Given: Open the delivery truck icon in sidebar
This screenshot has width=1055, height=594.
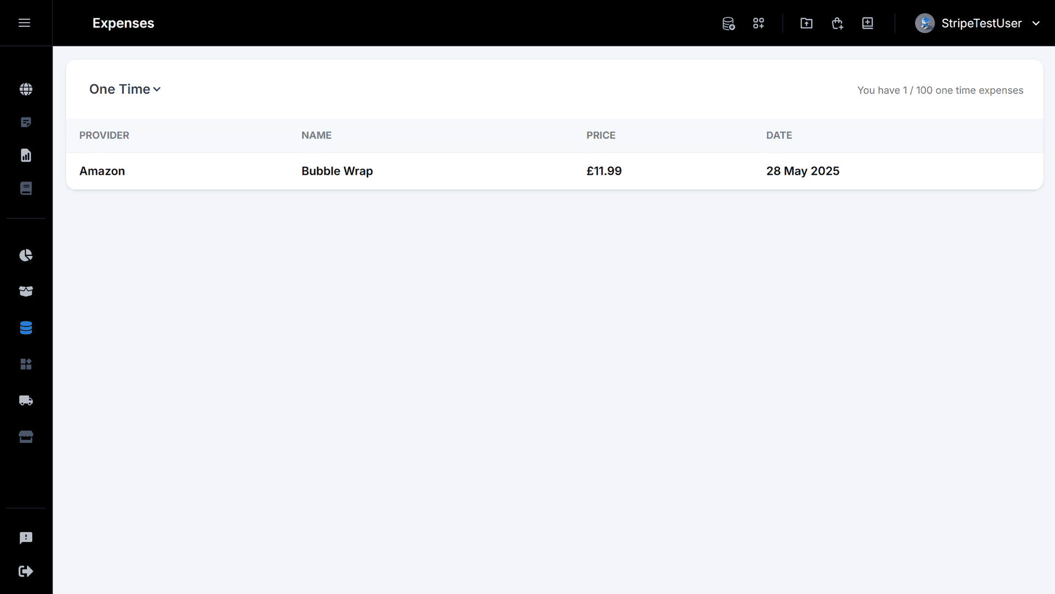Looking at the screenshot, I should 26,400.
